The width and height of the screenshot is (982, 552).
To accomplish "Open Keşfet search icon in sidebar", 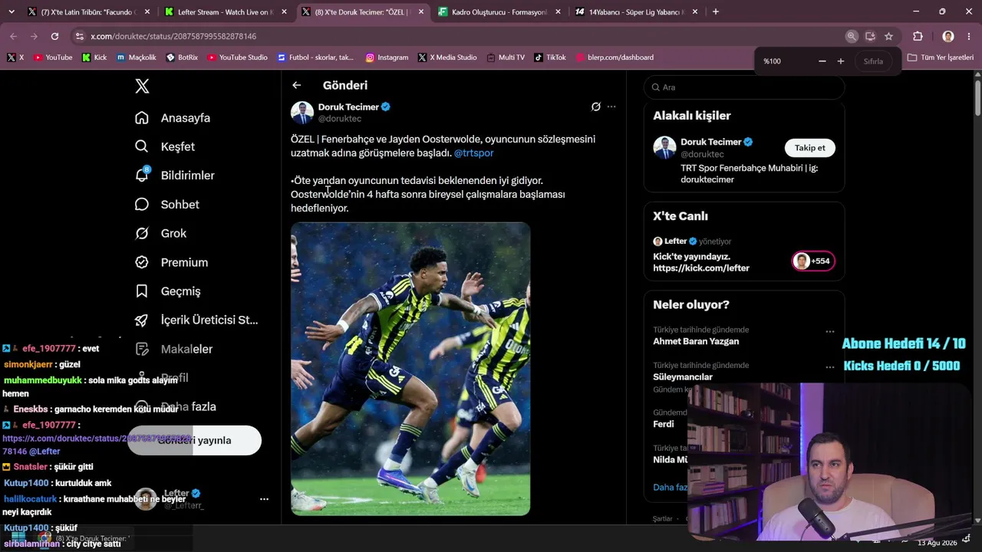I will pyautogui.click(x=142, y=146).
